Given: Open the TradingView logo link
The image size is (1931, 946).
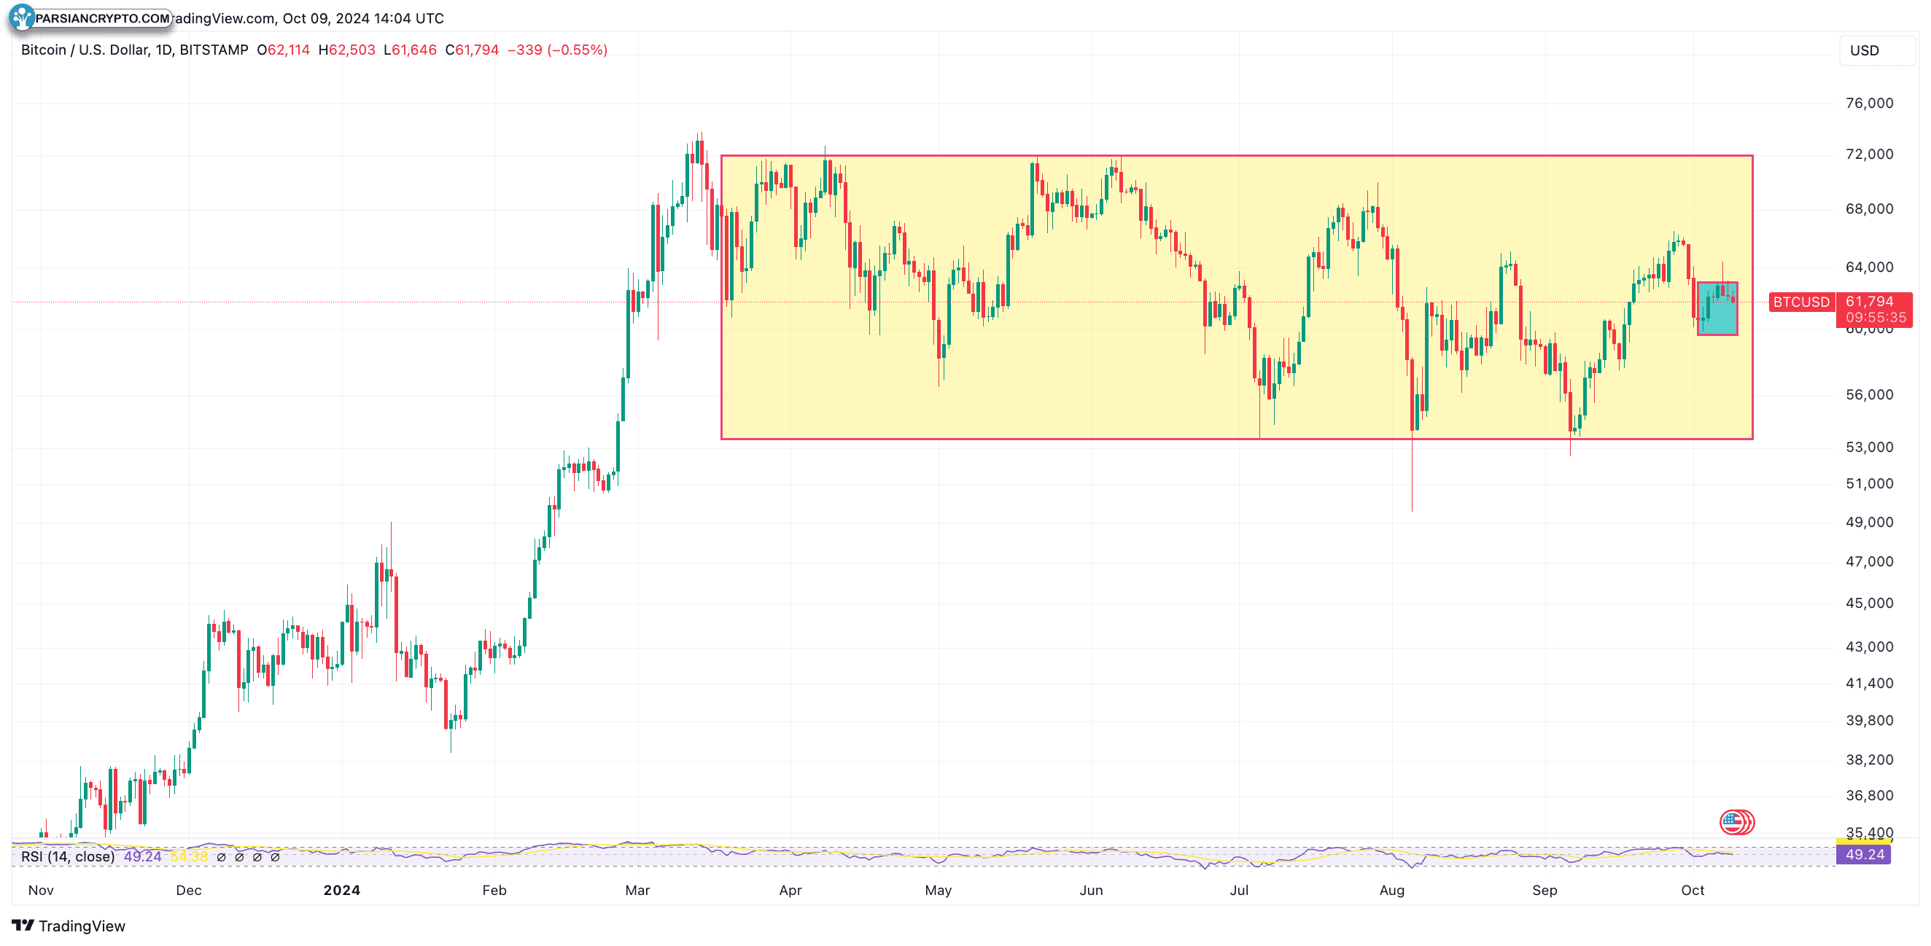Looking at the screenshot, I should point(69,926).
